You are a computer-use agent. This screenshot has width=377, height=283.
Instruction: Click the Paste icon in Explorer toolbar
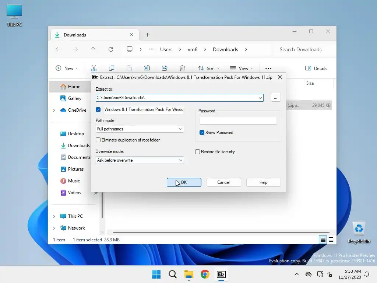point(129,68)
